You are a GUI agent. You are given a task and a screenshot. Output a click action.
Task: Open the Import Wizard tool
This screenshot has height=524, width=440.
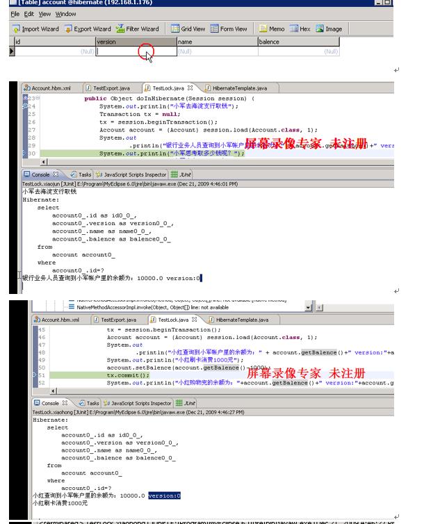(x=35, y=29)
